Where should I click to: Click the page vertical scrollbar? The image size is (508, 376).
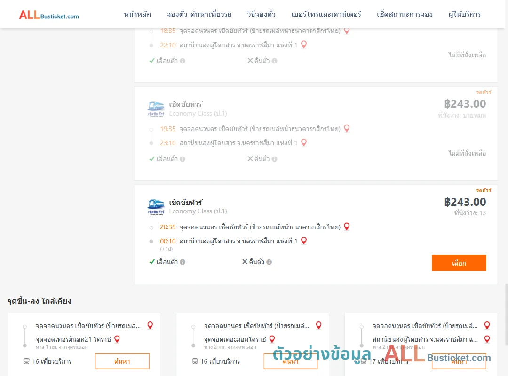[x=506, y=314]
